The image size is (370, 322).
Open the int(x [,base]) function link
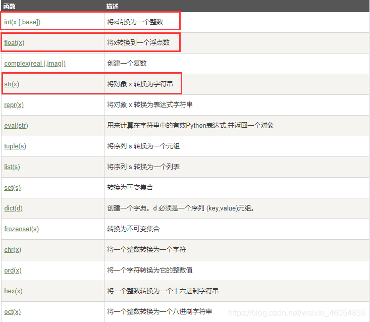(x=22, y=22)
